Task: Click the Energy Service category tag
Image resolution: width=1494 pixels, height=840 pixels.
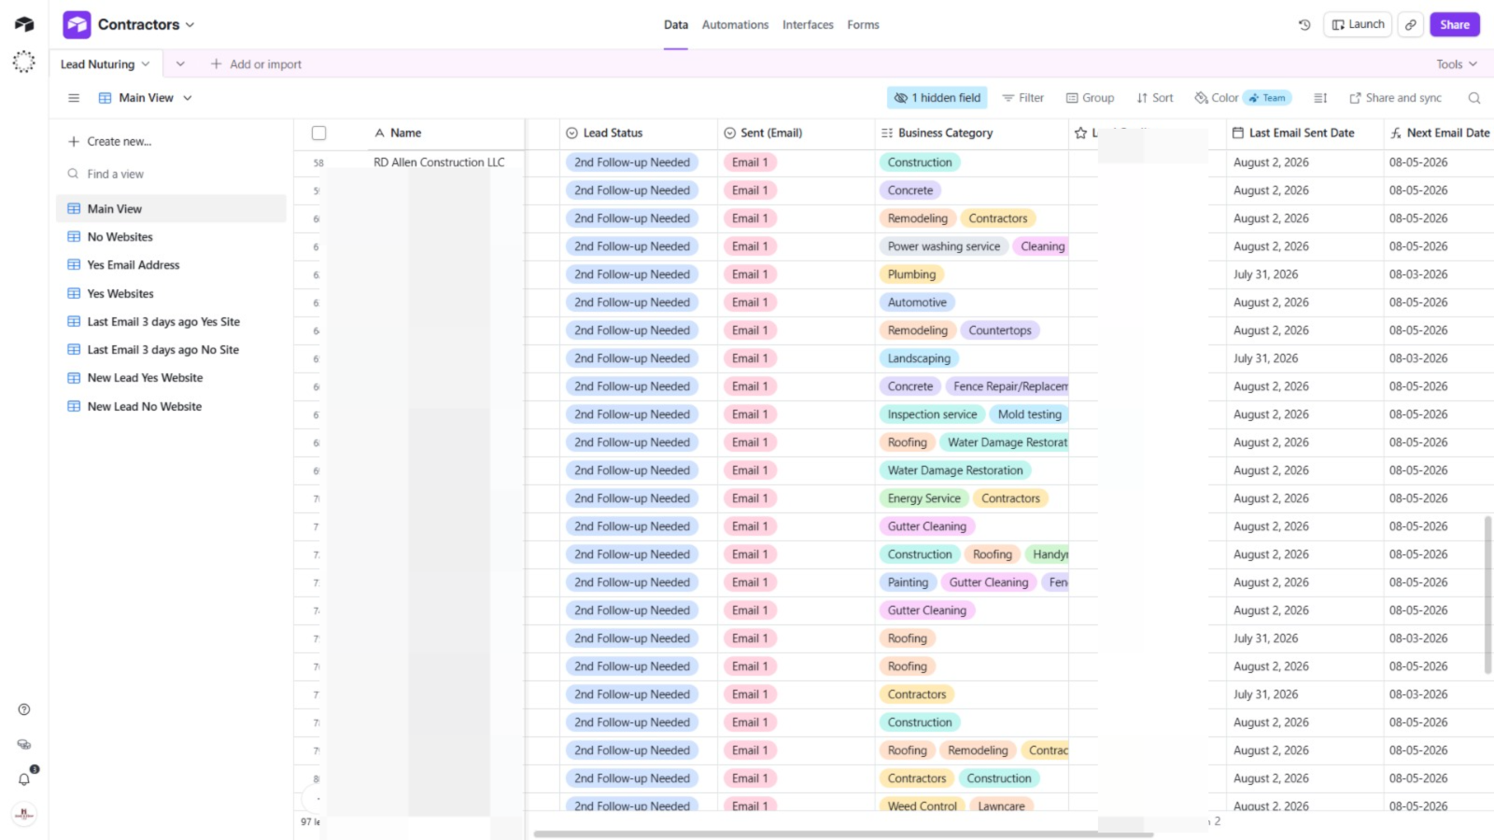Action: 924,498
